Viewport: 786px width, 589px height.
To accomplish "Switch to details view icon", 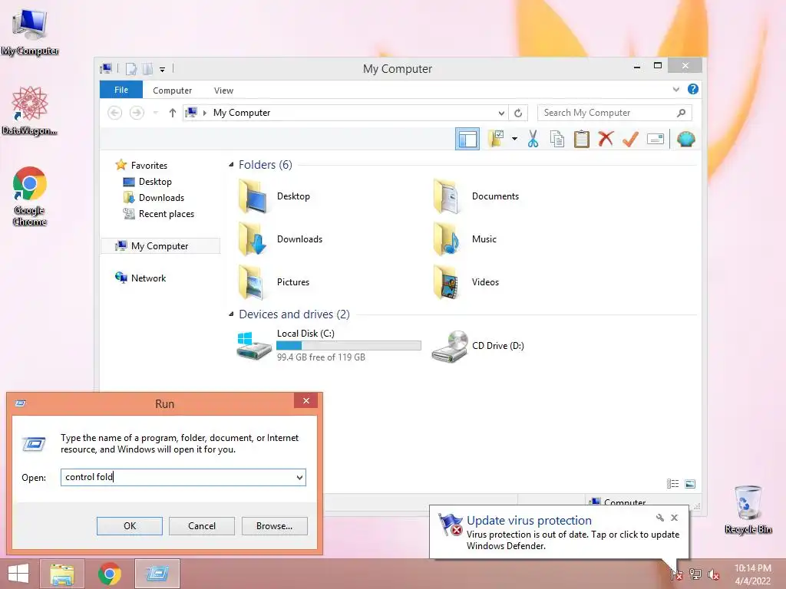I will pyautogui.click(x=672, y=483).
